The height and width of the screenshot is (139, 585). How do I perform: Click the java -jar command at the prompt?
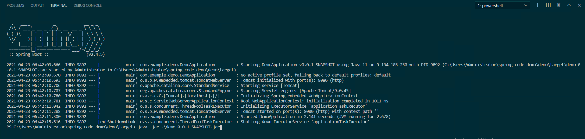click(x=179, y=127)
